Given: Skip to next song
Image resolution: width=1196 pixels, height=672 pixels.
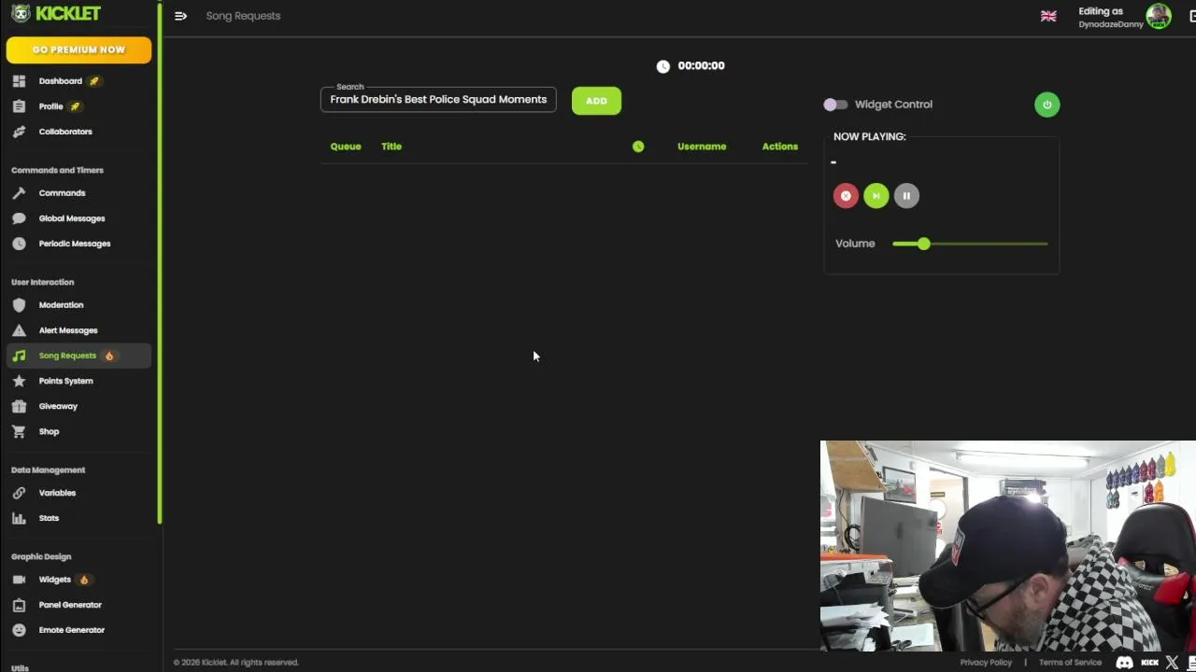Looking at the screenshot, I should tap(876, 196).
